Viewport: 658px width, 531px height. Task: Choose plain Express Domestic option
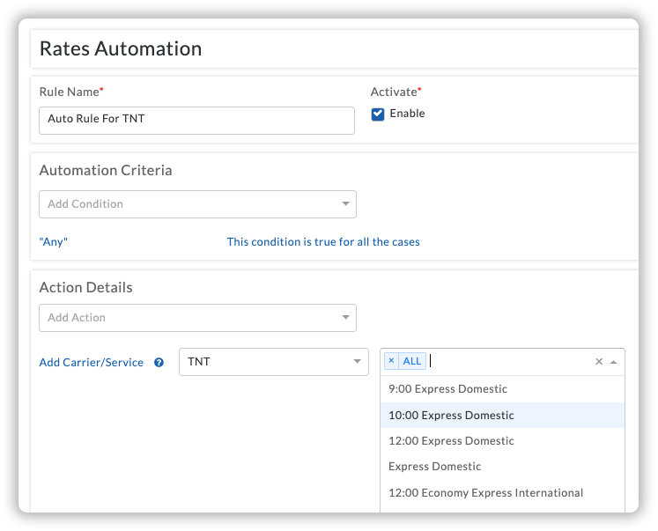[502, 467]
